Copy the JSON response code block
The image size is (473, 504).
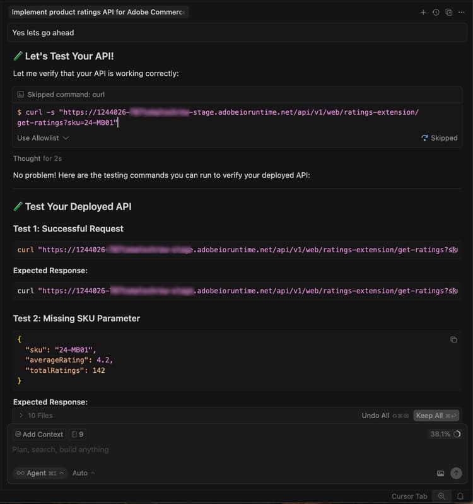pos(453,339)
